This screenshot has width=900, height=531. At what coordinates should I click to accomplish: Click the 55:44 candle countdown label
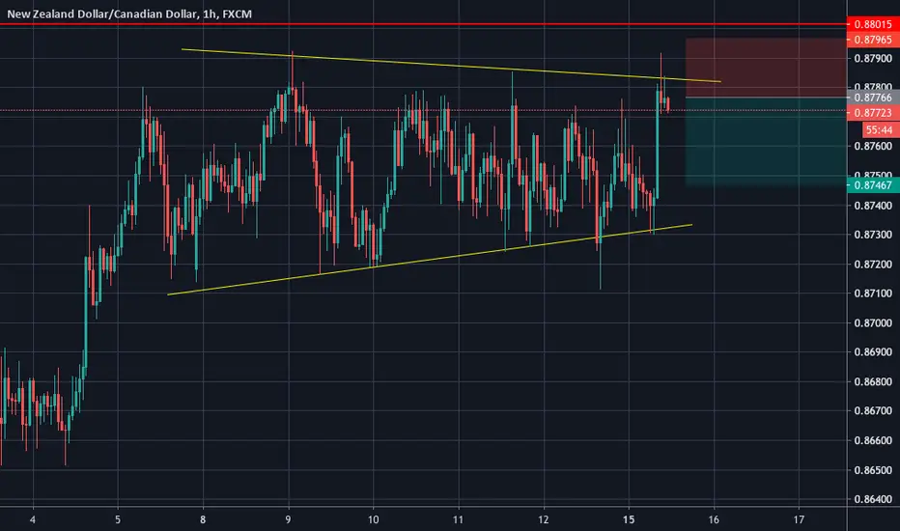pos(879,129)
